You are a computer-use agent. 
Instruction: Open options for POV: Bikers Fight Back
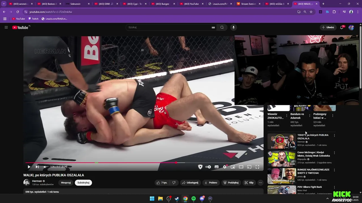coord(334,187)
